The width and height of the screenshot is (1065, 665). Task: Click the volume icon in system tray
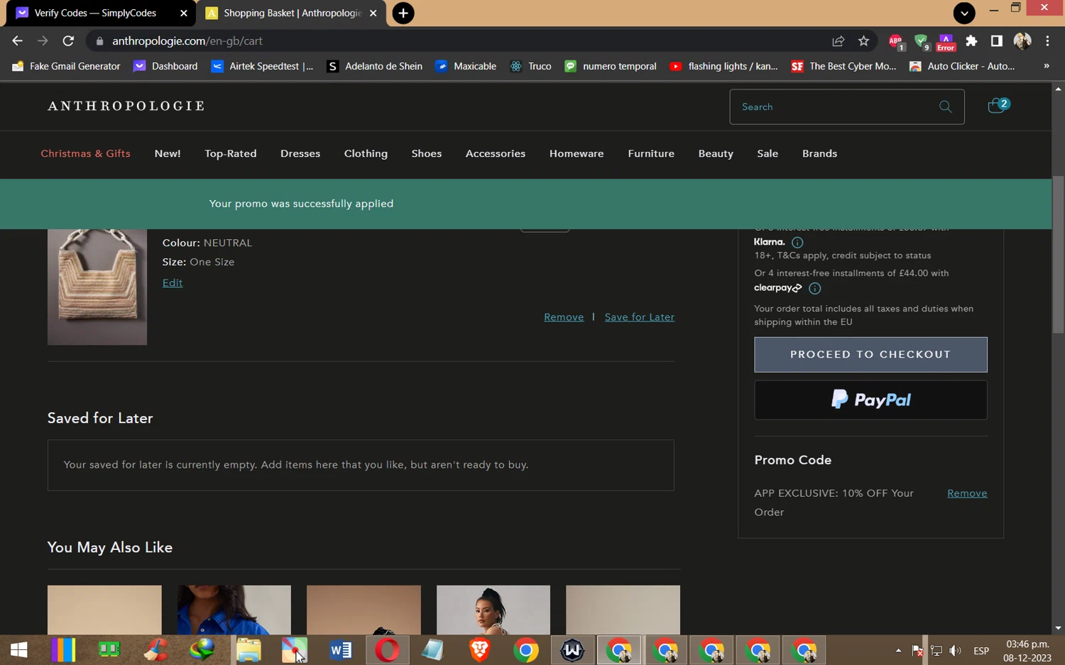point(956,651)
